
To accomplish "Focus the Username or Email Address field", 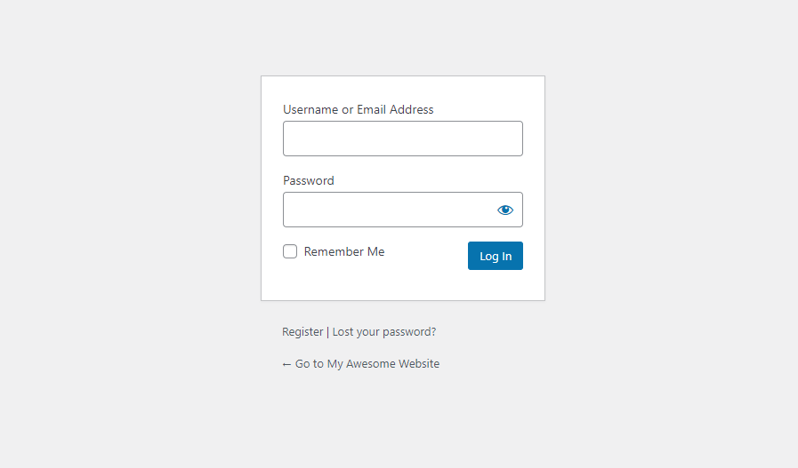I will tap(402, 139).
